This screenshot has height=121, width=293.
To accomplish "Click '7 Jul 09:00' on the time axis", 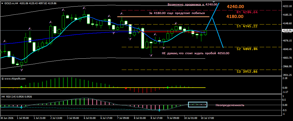I will pos(123,118).
